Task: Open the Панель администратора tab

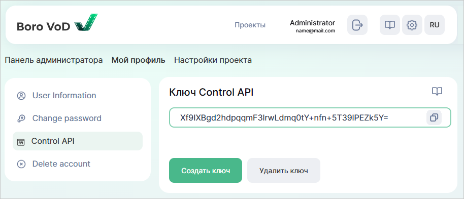Action: [54, 60]
